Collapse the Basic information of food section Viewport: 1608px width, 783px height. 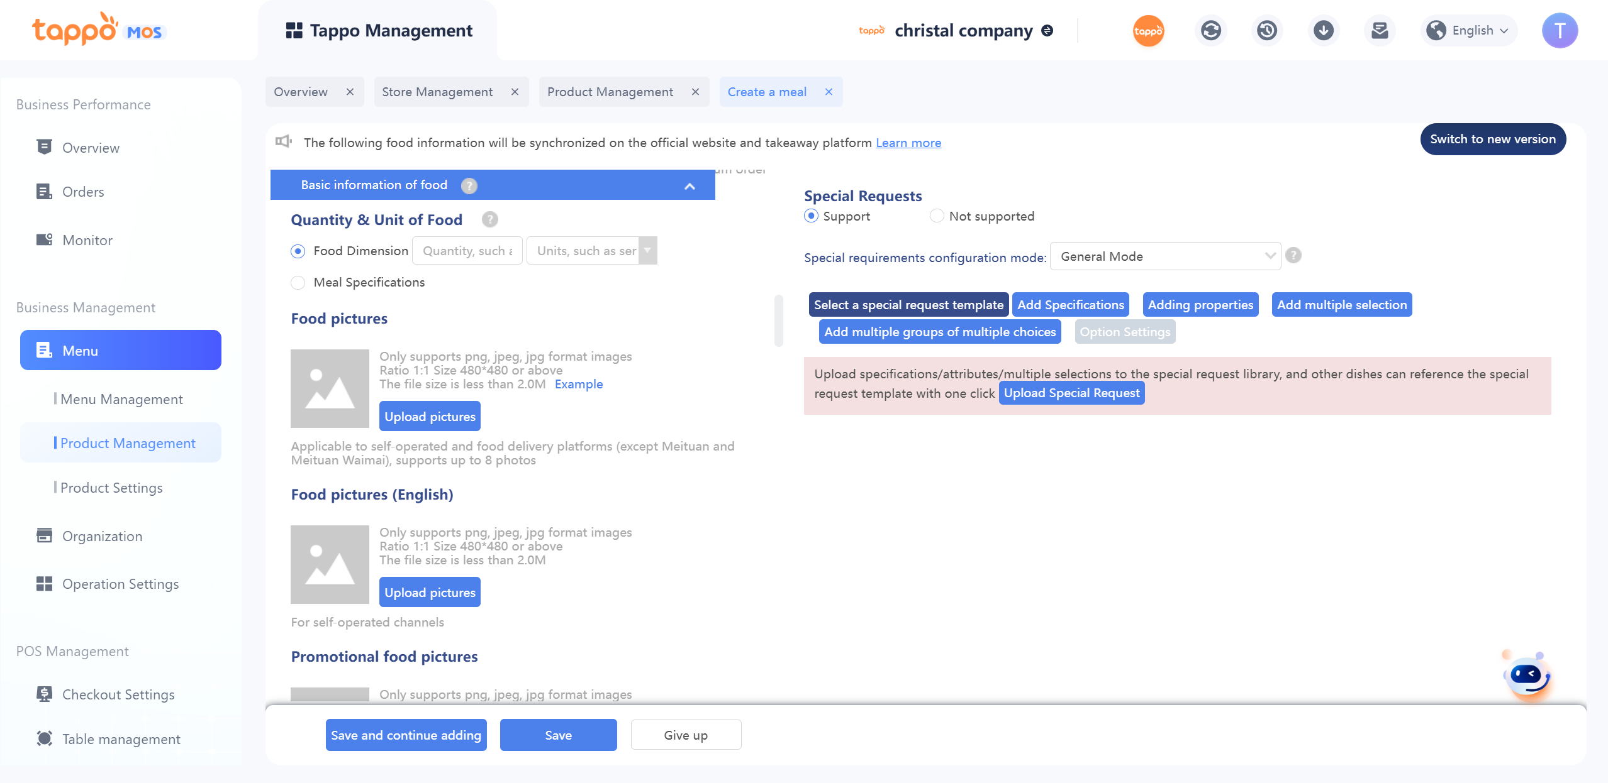(x=690, y=185)
